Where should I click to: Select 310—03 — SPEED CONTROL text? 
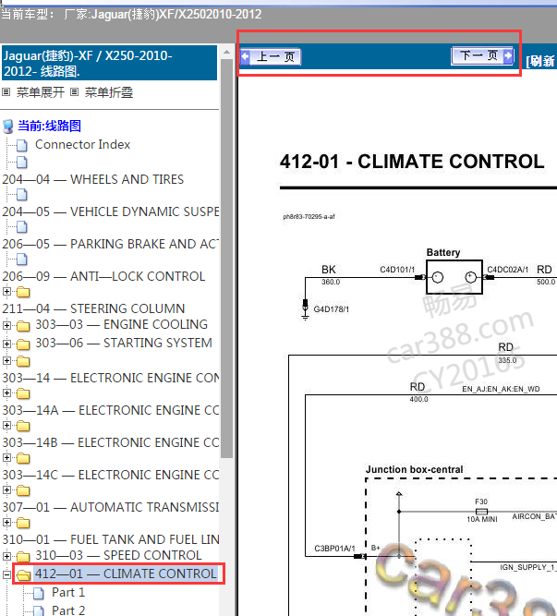coord(118,555)
